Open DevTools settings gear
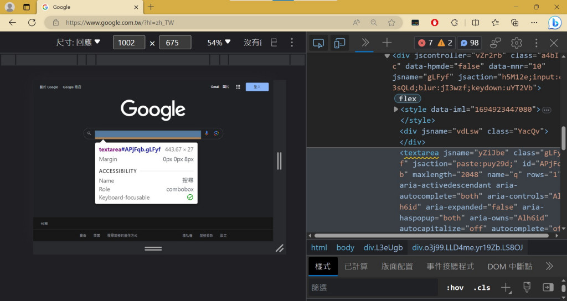Screen dimensions: 567x301 click(517, 43)
